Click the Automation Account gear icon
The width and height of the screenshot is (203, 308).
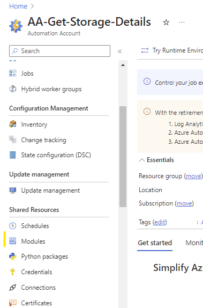click(x=16, y=26)
